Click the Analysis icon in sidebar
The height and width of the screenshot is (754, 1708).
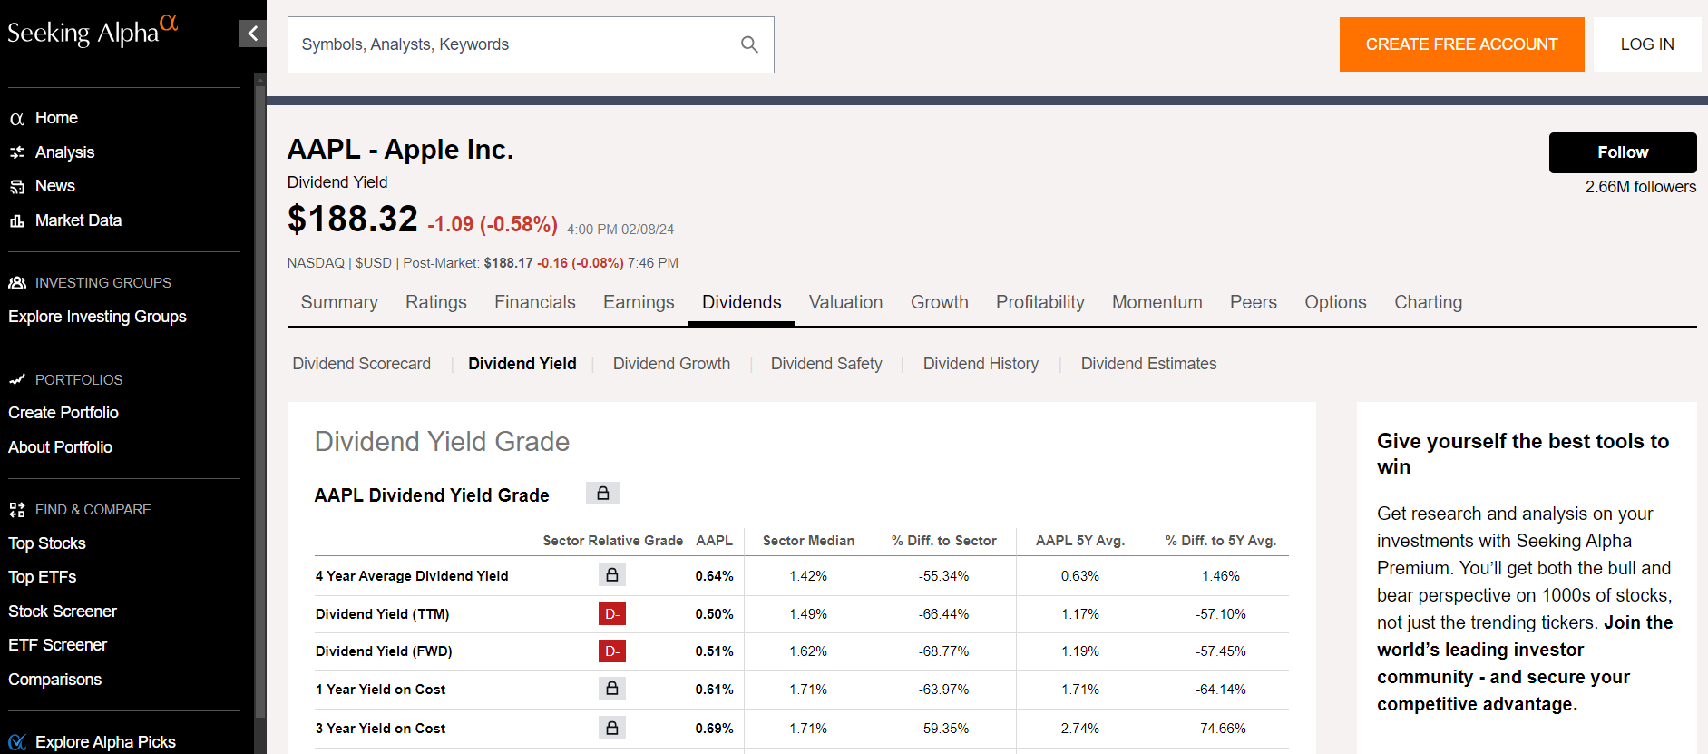(17, 152)
